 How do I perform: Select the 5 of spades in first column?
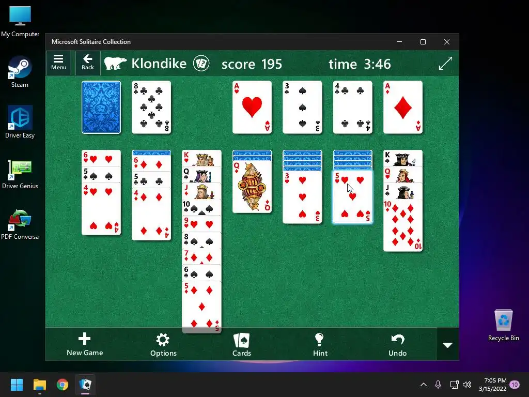(x=101, y=175)
